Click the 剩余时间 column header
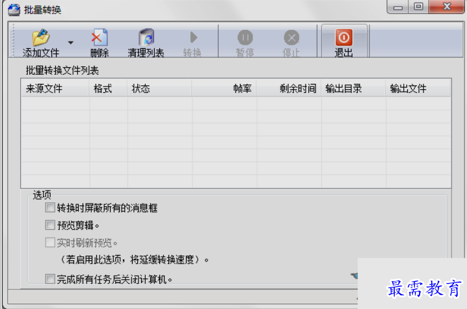467x309 pixels. click(x=289, y=88)
